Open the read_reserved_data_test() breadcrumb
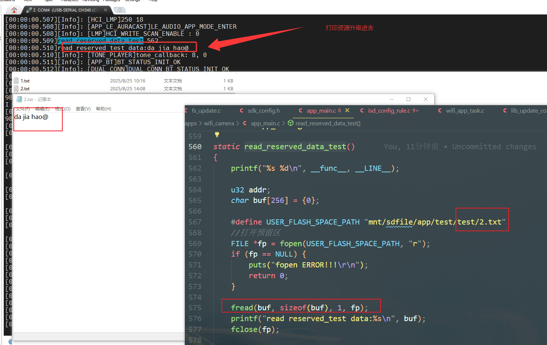Screen dimensions: 547x345 (x=328, y=123)
